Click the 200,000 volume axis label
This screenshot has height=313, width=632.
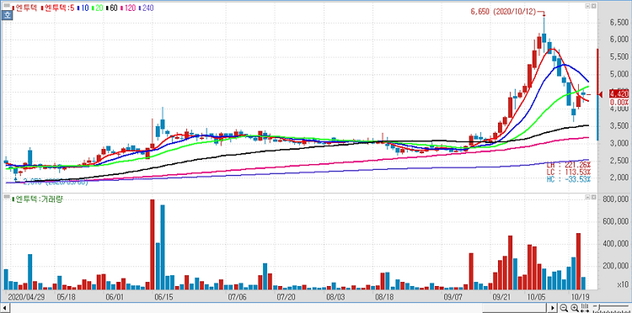617,267
